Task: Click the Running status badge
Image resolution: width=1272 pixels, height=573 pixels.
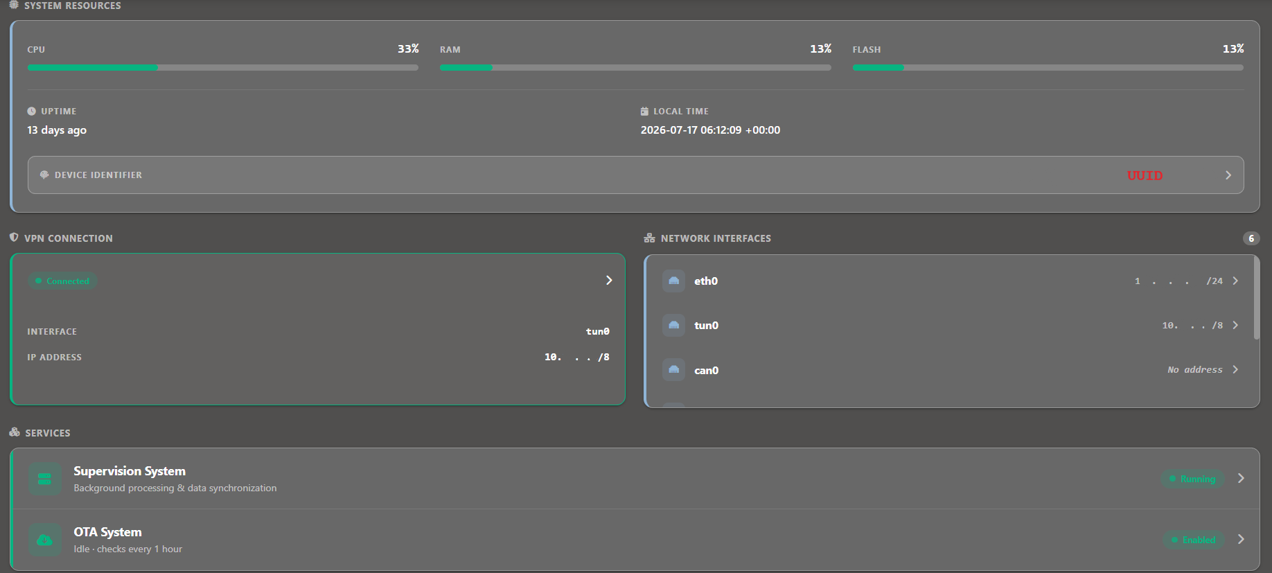Action: tap(1192, 479)
